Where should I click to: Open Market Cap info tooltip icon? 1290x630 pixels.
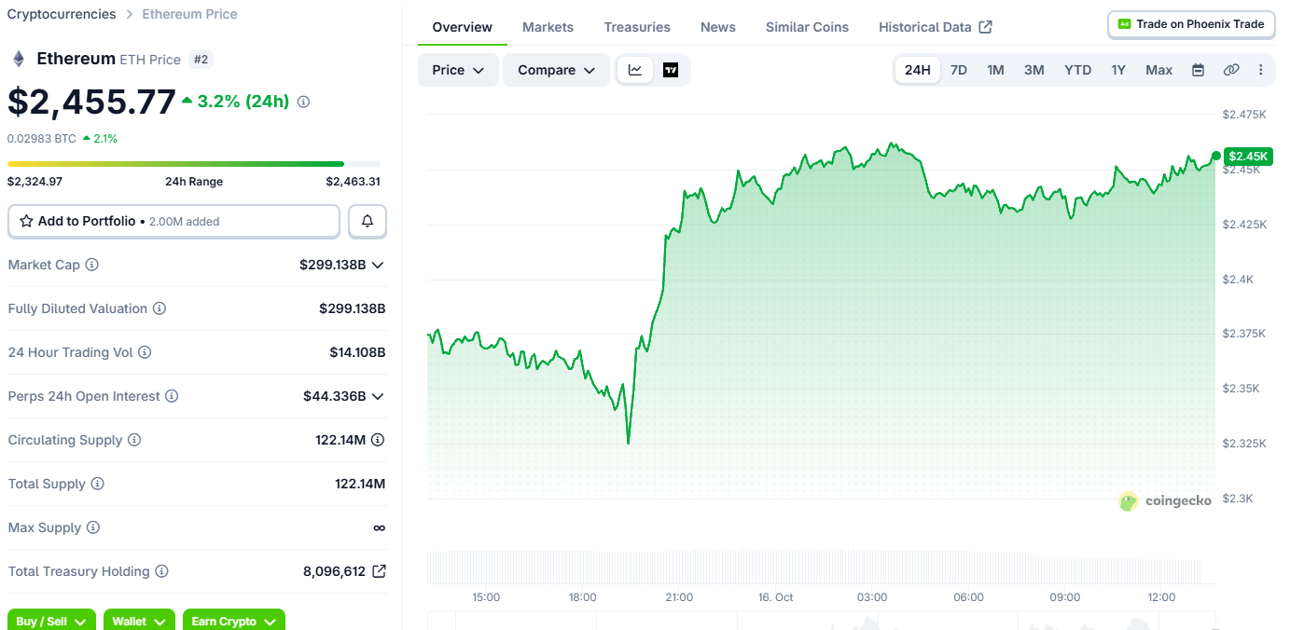(x=91, y=265)
